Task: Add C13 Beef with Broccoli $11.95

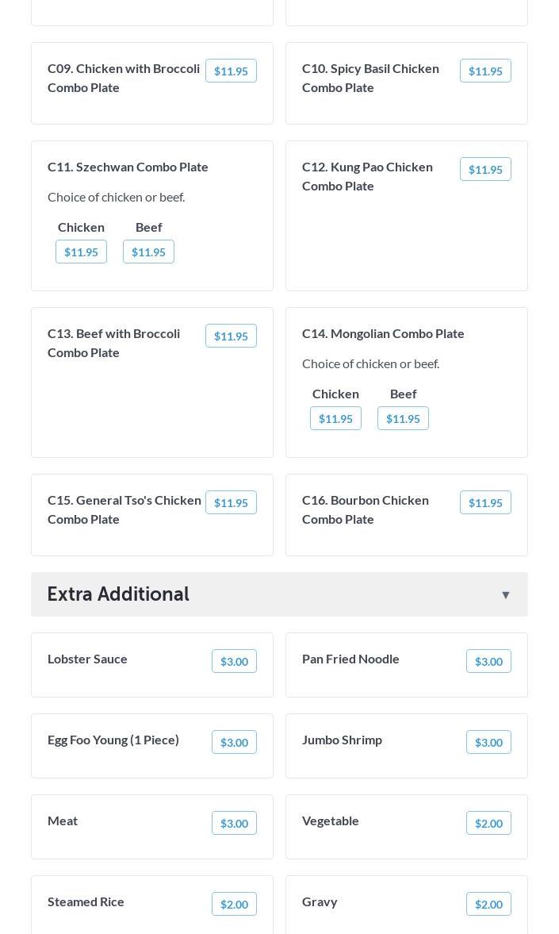Action: (x=231, y=336)
